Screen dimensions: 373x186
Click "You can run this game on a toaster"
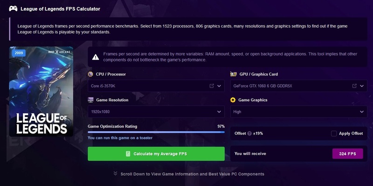(120, 138)
